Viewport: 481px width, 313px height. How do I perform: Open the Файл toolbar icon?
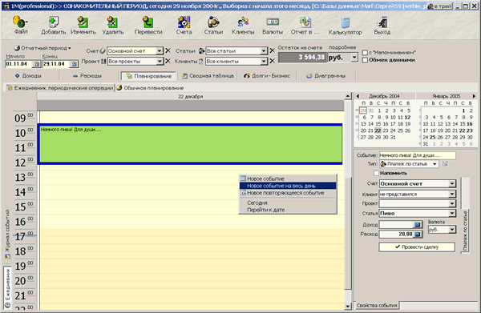point(21,25)
